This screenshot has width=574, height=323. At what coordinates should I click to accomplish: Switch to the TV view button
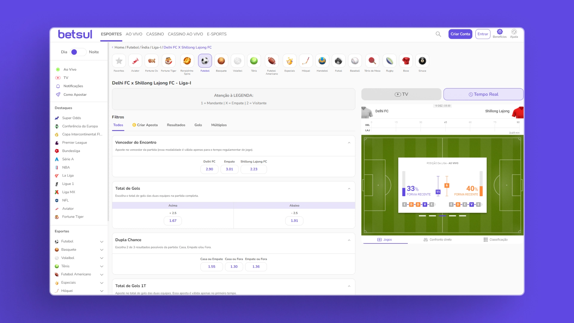point(401,94)
